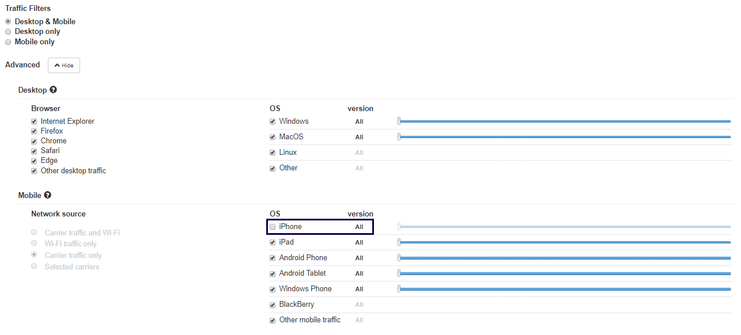Viewport: 741px width, 335px height.
Task: Uncheck the Android Phone checkbox
Action: tap(273, 258)
